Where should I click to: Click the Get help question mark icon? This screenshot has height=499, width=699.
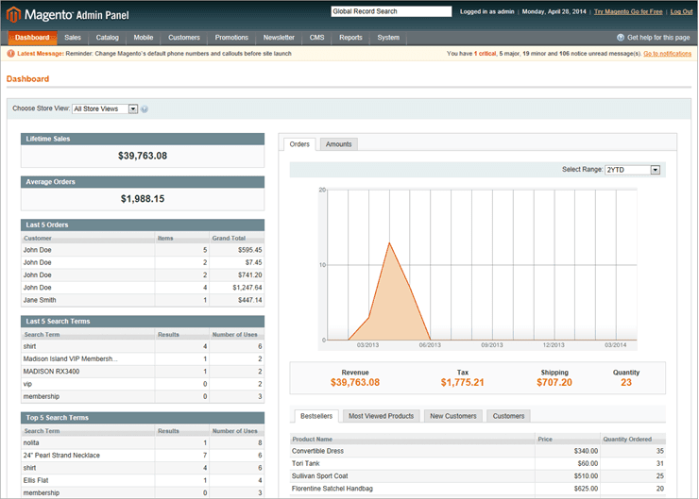point(620,38)
